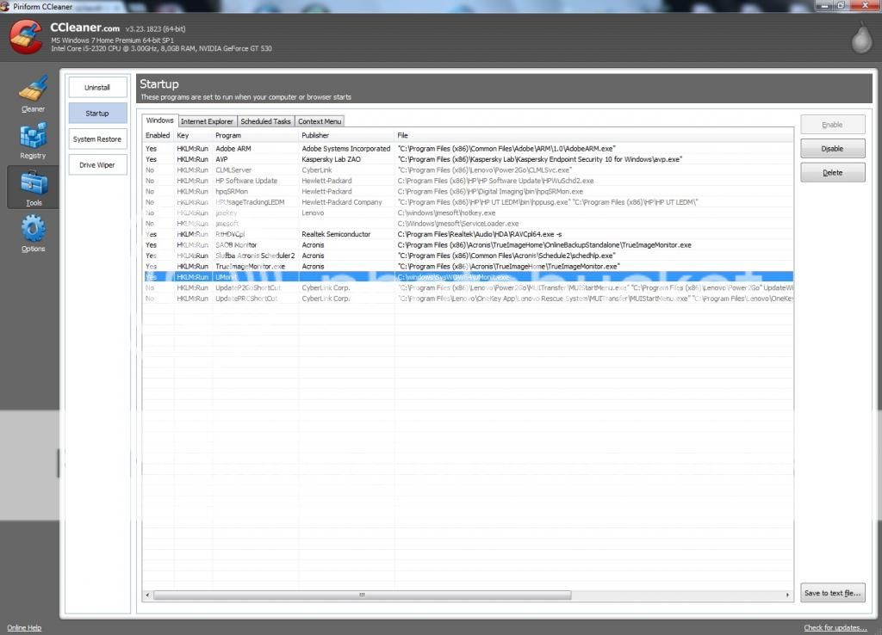Viewport: 882px width, 635px height.
Task: Select the HP Software Update entry
Action: (468, 181)
